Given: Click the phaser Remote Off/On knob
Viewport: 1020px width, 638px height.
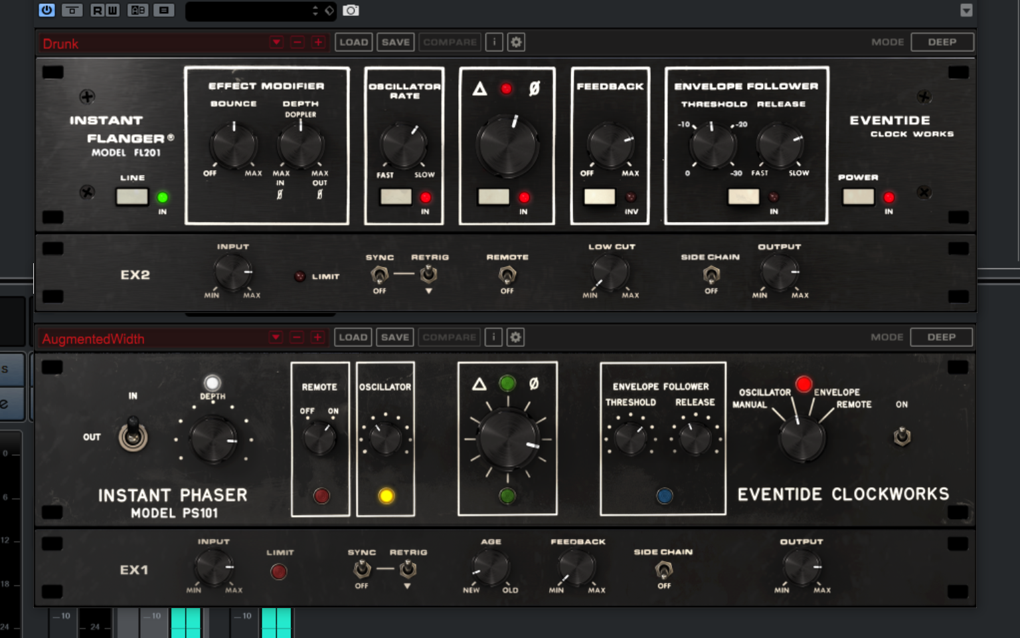Looking at the screenshot, I should click(x=319, y=439).
